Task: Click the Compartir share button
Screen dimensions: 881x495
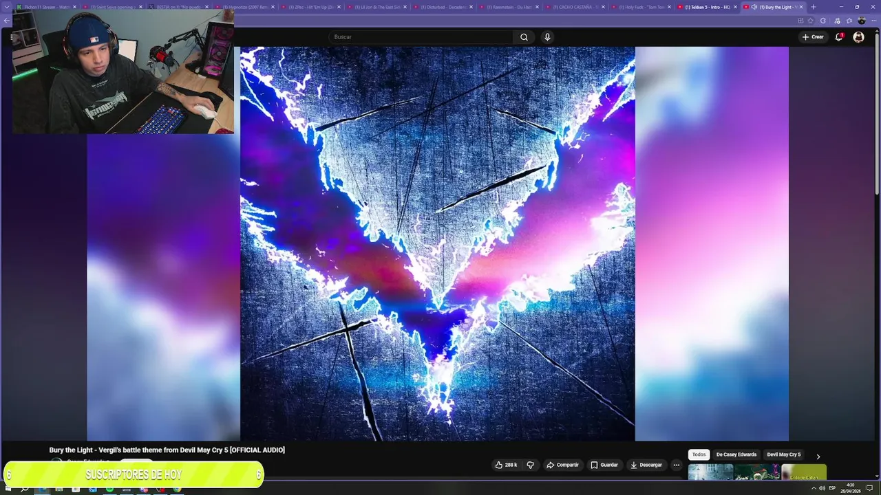Action: [562, 465]
